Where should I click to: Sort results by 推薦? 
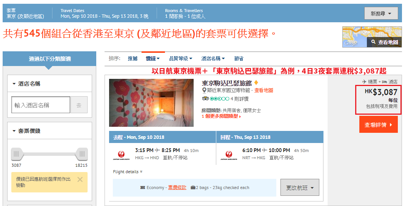[133, 58]
